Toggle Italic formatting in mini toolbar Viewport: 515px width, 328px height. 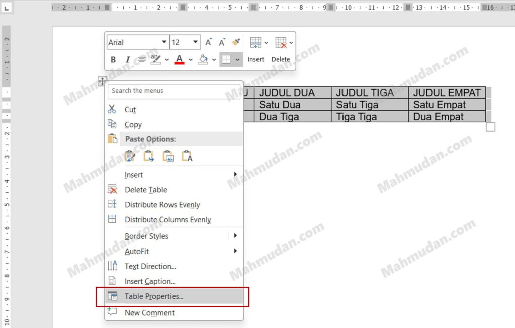(x=127, y=60)
